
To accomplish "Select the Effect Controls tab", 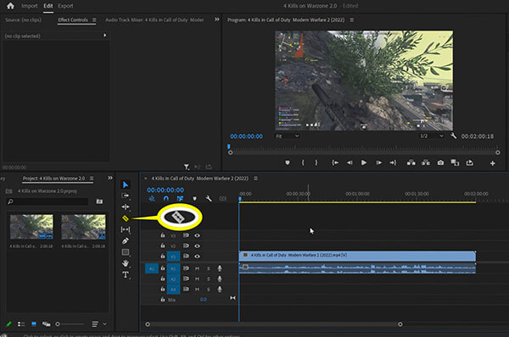I will (73, 19).
